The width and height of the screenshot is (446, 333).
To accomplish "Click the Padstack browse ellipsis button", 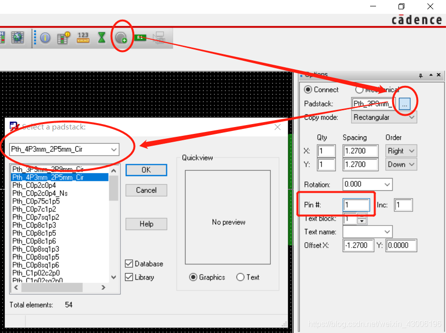I will (x=404, y=104).
